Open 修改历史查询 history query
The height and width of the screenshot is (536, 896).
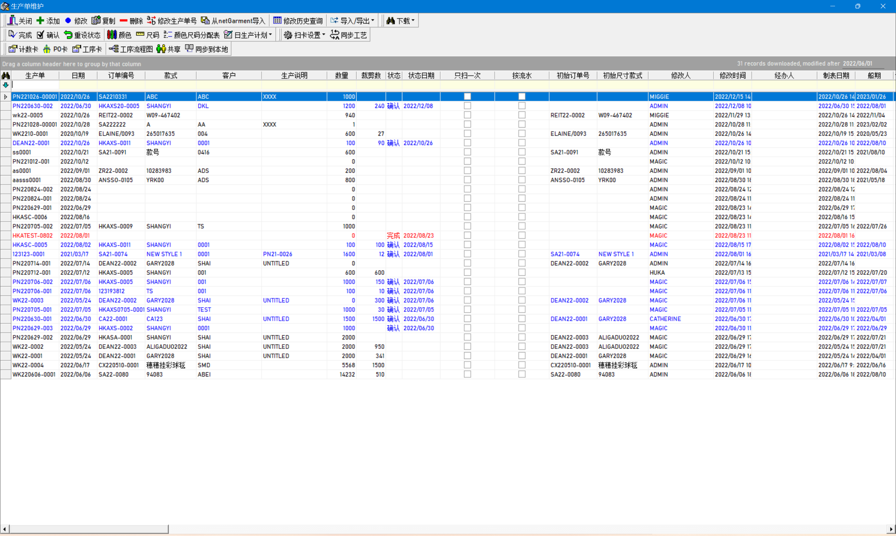tap(298, 21)
